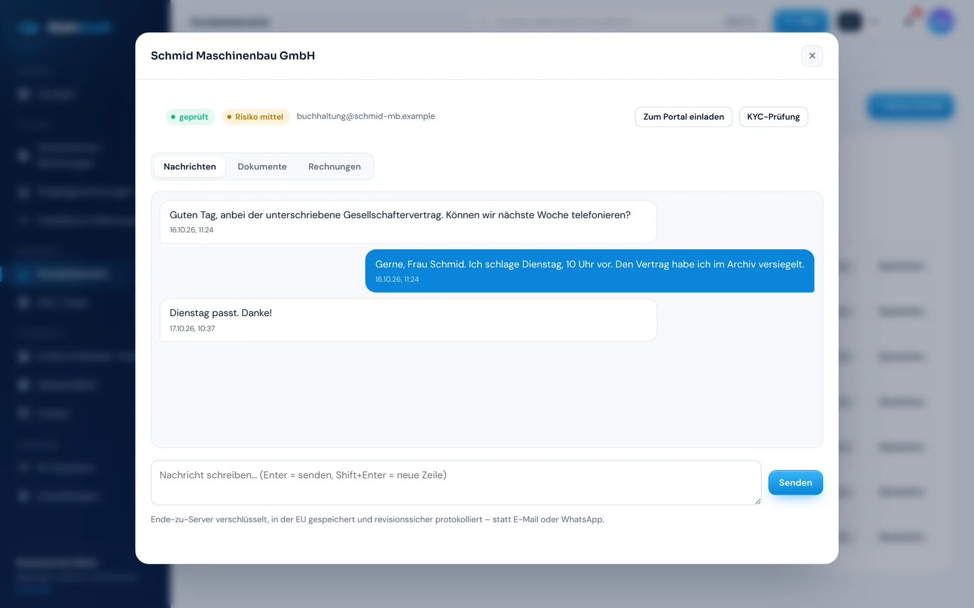This screenshot has width=974, height=608.
Task: Click the Risiko mittel badge
Action: (x=255, y=117)
